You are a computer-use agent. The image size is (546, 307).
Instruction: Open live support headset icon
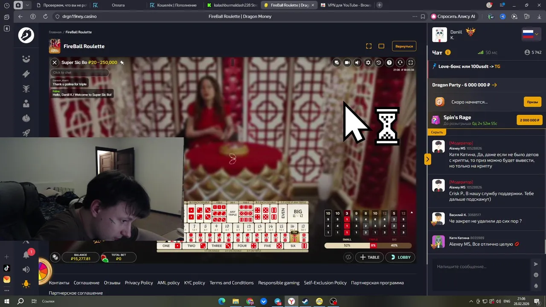point(400,63)
